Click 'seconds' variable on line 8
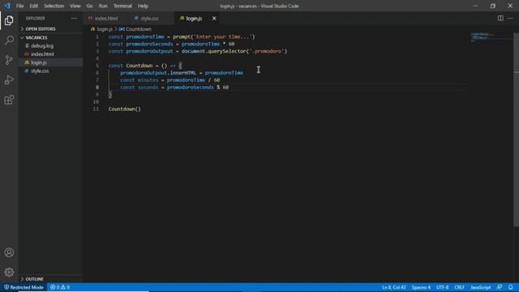The image size is (519, 292). click(148, 87)
